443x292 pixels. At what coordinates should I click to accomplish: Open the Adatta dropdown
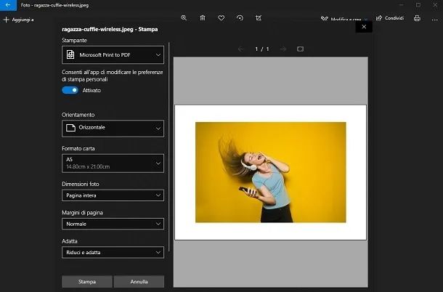[x=113, y=252]
